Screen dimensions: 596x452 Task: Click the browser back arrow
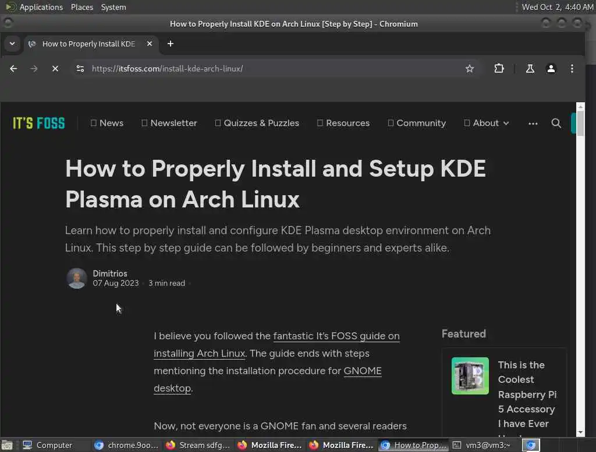(x=13, y=69)
